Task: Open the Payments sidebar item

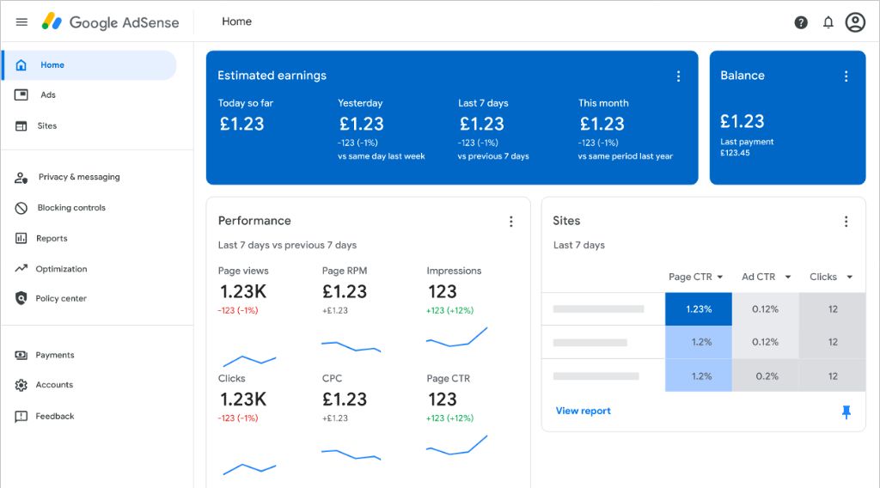Action: pos(55,355)
